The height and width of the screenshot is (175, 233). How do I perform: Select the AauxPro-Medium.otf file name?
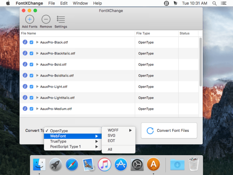(x=56, y=109)
